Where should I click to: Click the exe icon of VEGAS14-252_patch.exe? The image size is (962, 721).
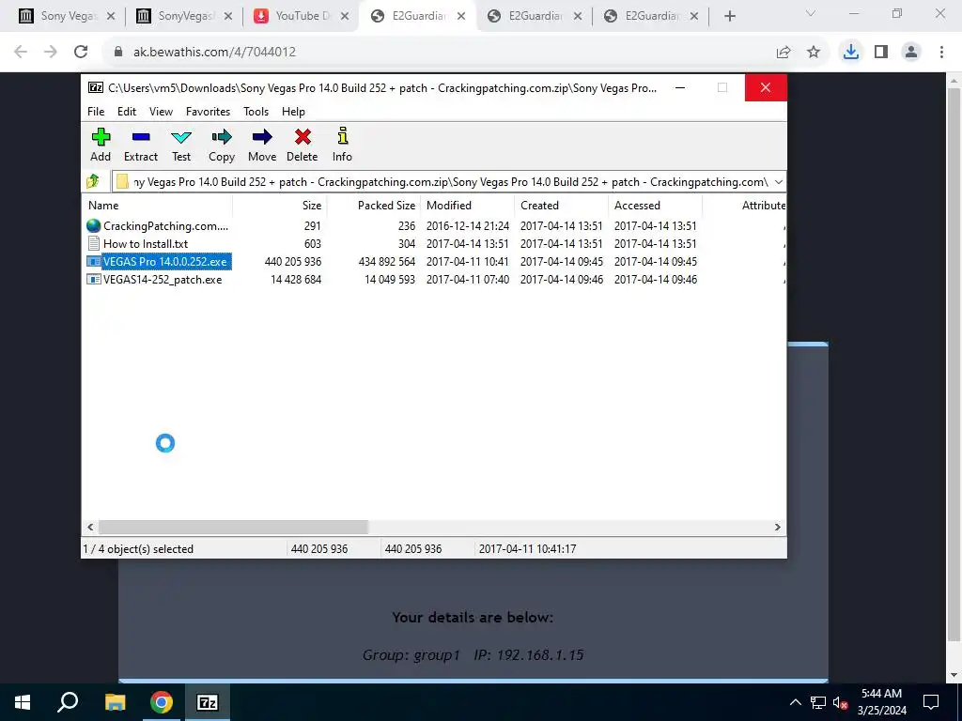[x=93, y=280]
